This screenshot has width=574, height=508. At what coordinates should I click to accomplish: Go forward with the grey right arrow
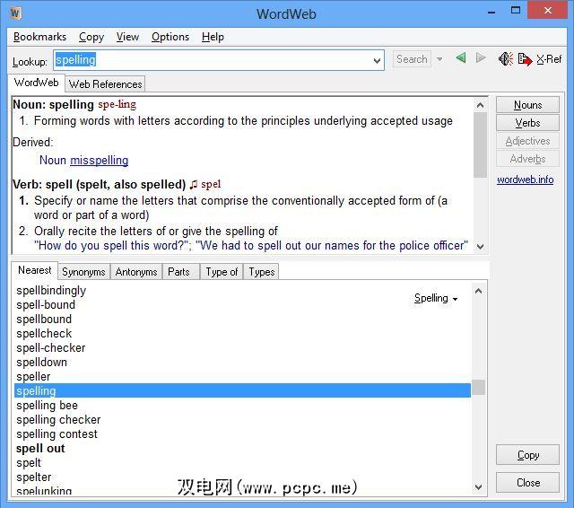[481, 58]
